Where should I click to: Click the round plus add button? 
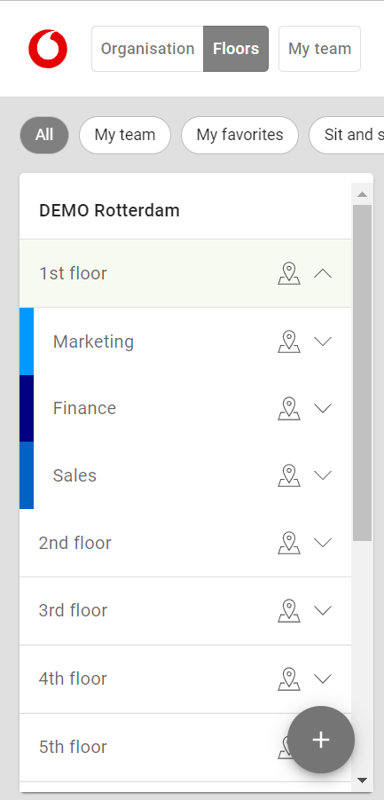click(321, 740)
